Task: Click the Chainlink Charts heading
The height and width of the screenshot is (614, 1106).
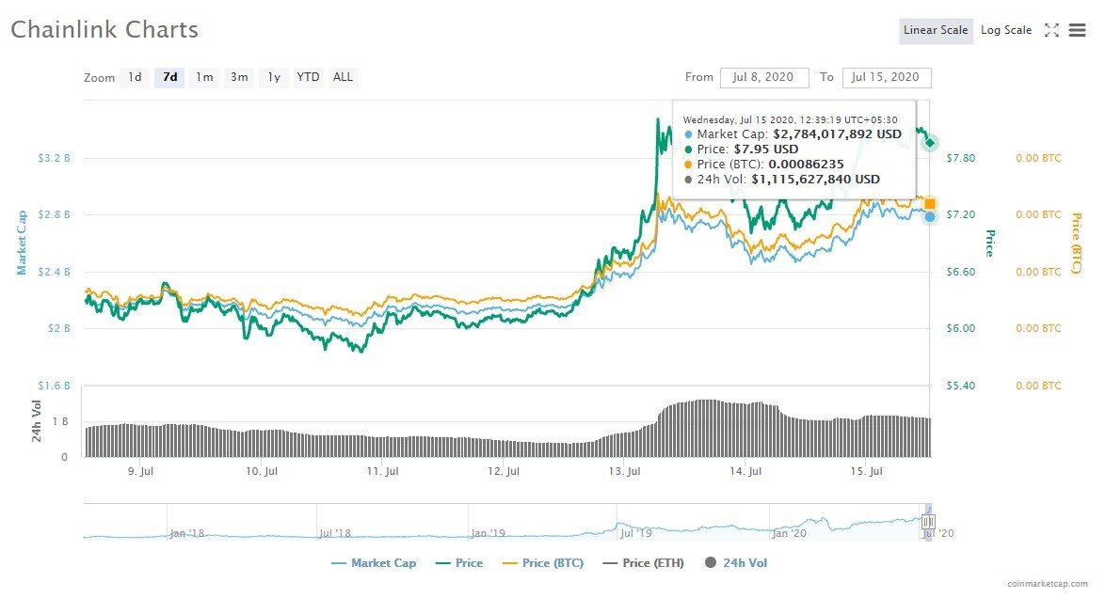Action: pyautogui.click(x=104, y=29)
